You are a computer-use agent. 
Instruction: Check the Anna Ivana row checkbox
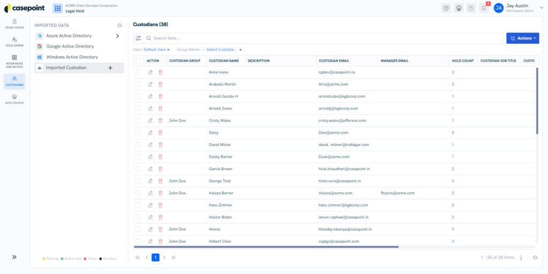139,72
